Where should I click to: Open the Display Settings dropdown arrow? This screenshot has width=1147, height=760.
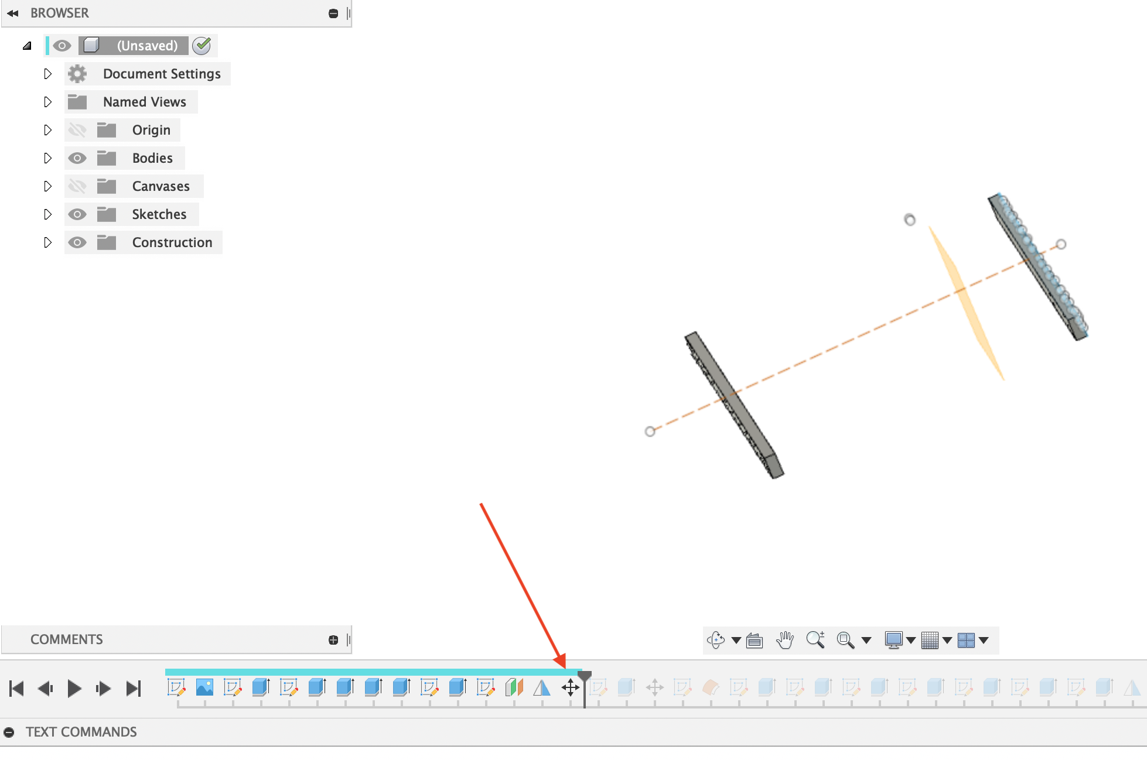[x=911, y=641]
